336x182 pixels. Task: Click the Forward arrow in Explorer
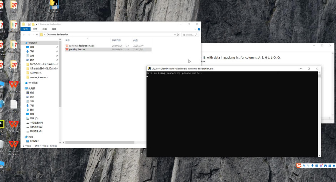pyautogui.click(x=29, y=35)
